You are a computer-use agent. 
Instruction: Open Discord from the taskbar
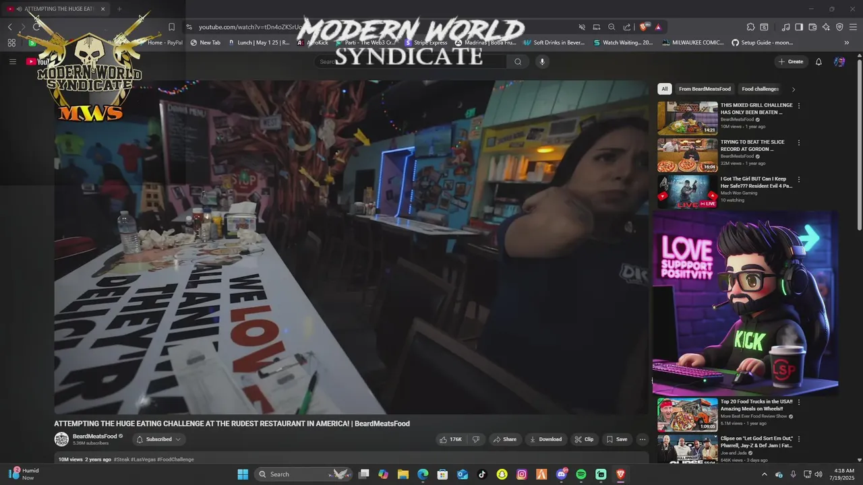click(562, 474)
